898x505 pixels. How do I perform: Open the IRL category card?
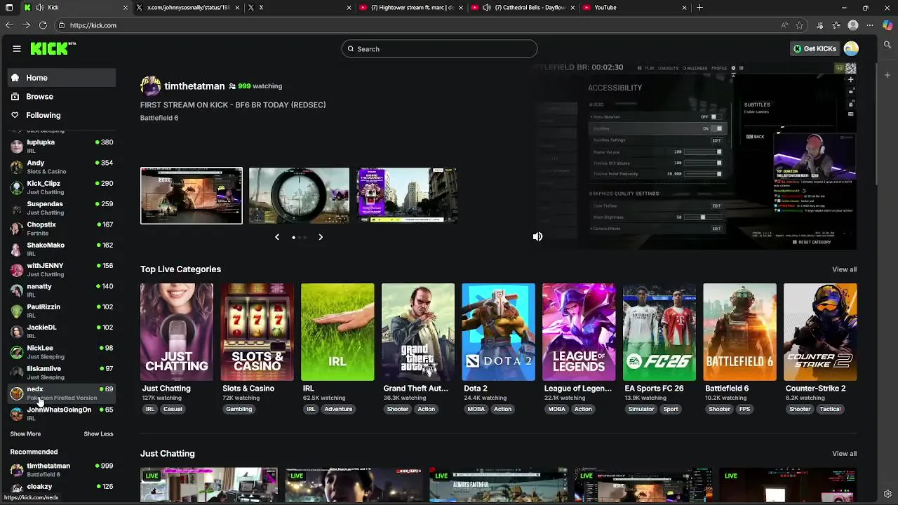tap(337, 332)
